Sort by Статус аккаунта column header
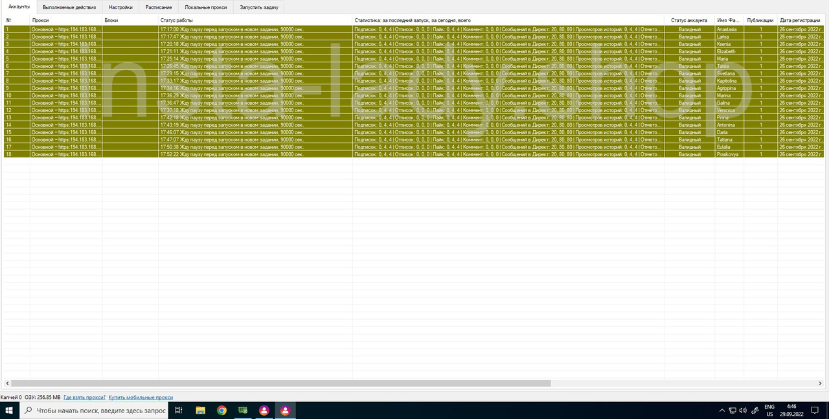The width and height of the screenshot is (829, 419). click(690, 20)
